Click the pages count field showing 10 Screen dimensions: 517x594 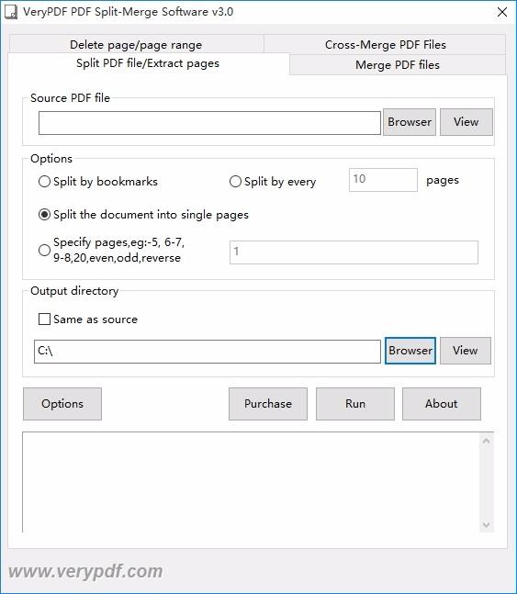pos(383,180)
